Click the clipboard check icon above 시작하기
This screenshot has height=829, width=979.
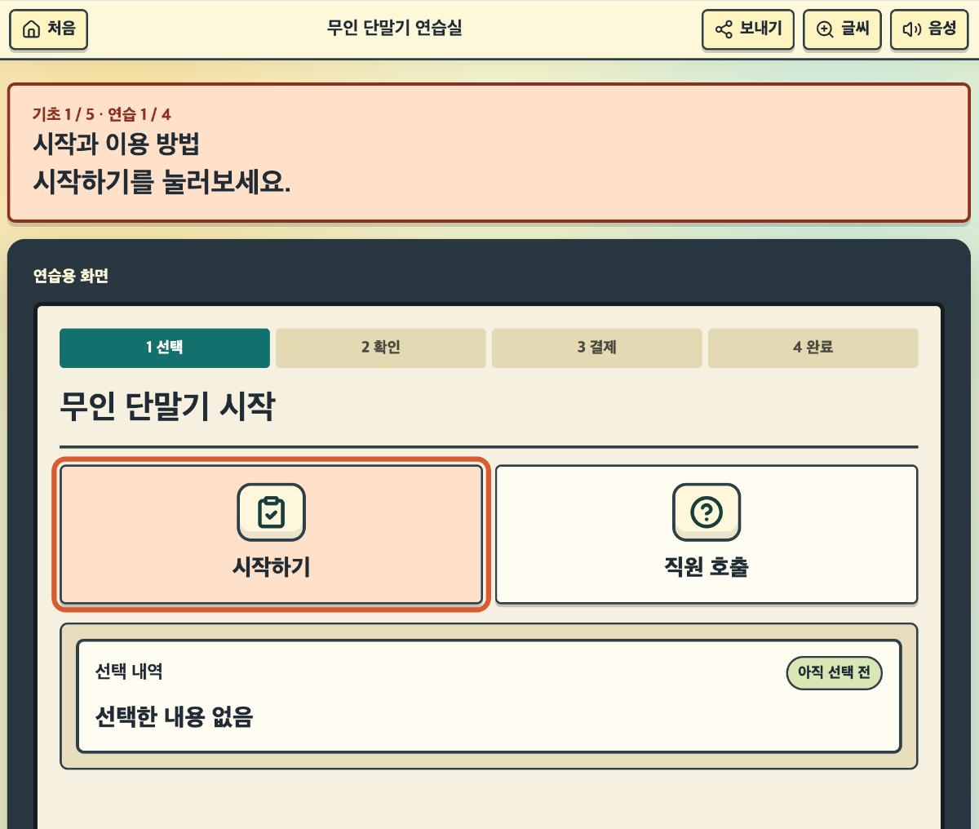coord(272,512)
